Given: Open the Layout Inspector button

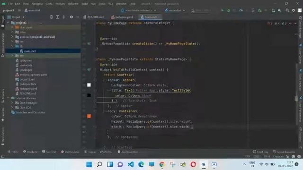Looking at the screenshot, I should (x=284, y=152).
